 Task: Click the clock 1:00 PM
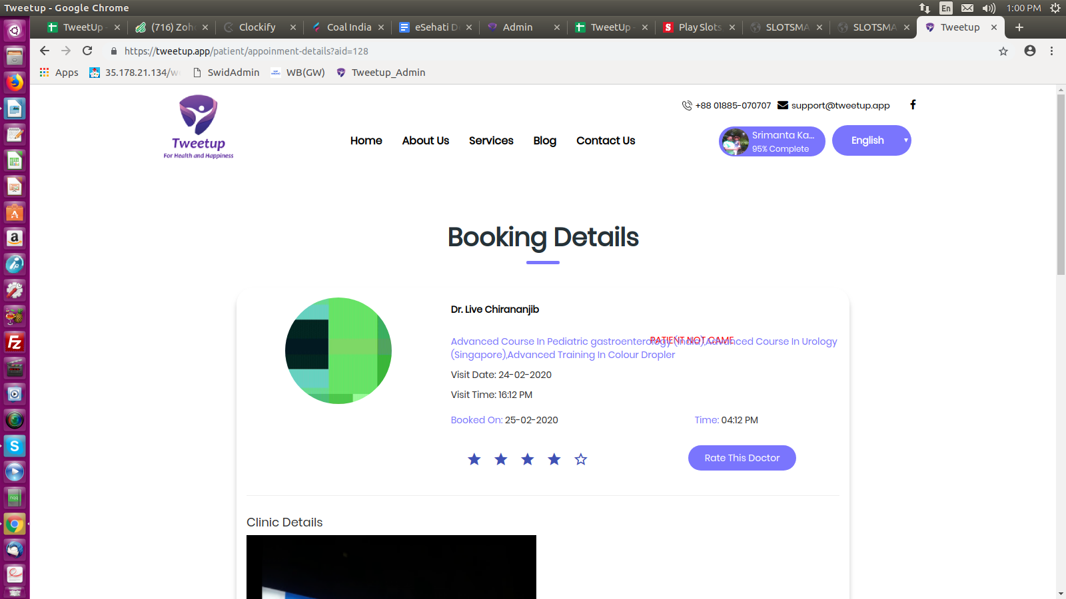pyautogui.click(x=1023, y=8)
